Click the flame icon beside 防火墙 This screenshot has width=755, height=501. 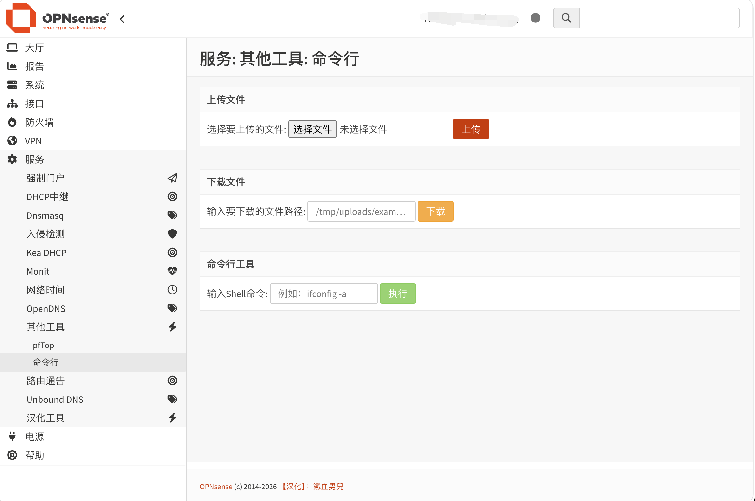[12, 122]
